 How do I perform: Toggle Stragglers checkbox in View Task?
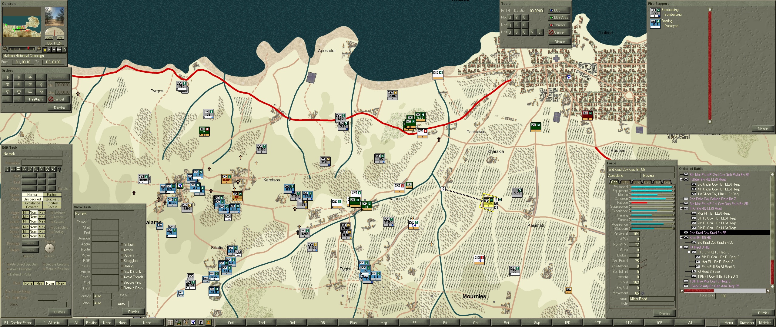pos(122,261)
